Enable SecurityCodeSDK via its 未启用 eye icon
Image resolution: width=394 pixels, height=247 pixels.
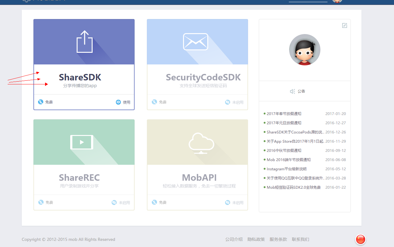(228, 102)
